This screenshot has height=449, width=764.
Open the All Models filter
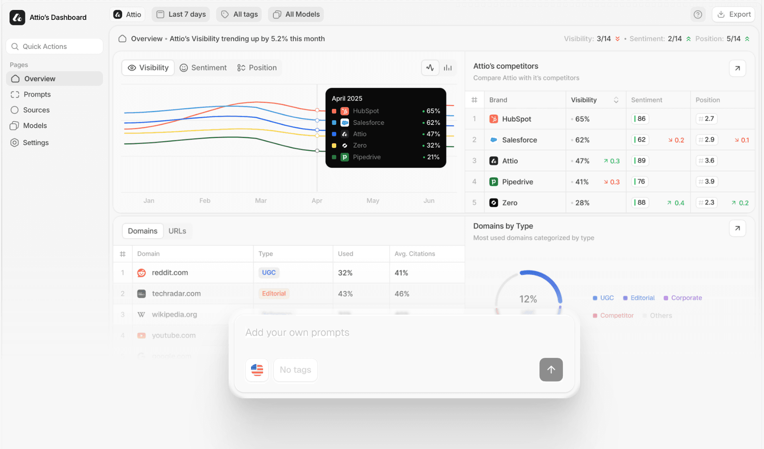coord(296,14)
